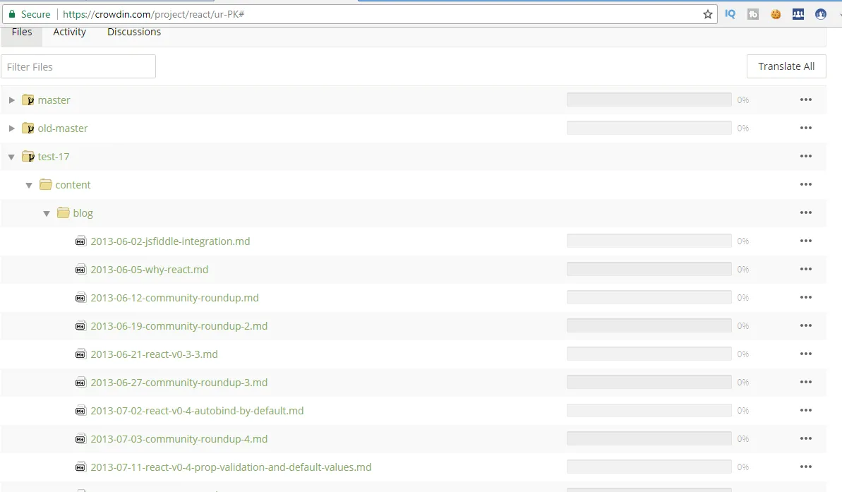Open 2013-07-11 prop-validation-and-default-values.md file
Viewport: 842px width, 492px height.
[231, 467]
